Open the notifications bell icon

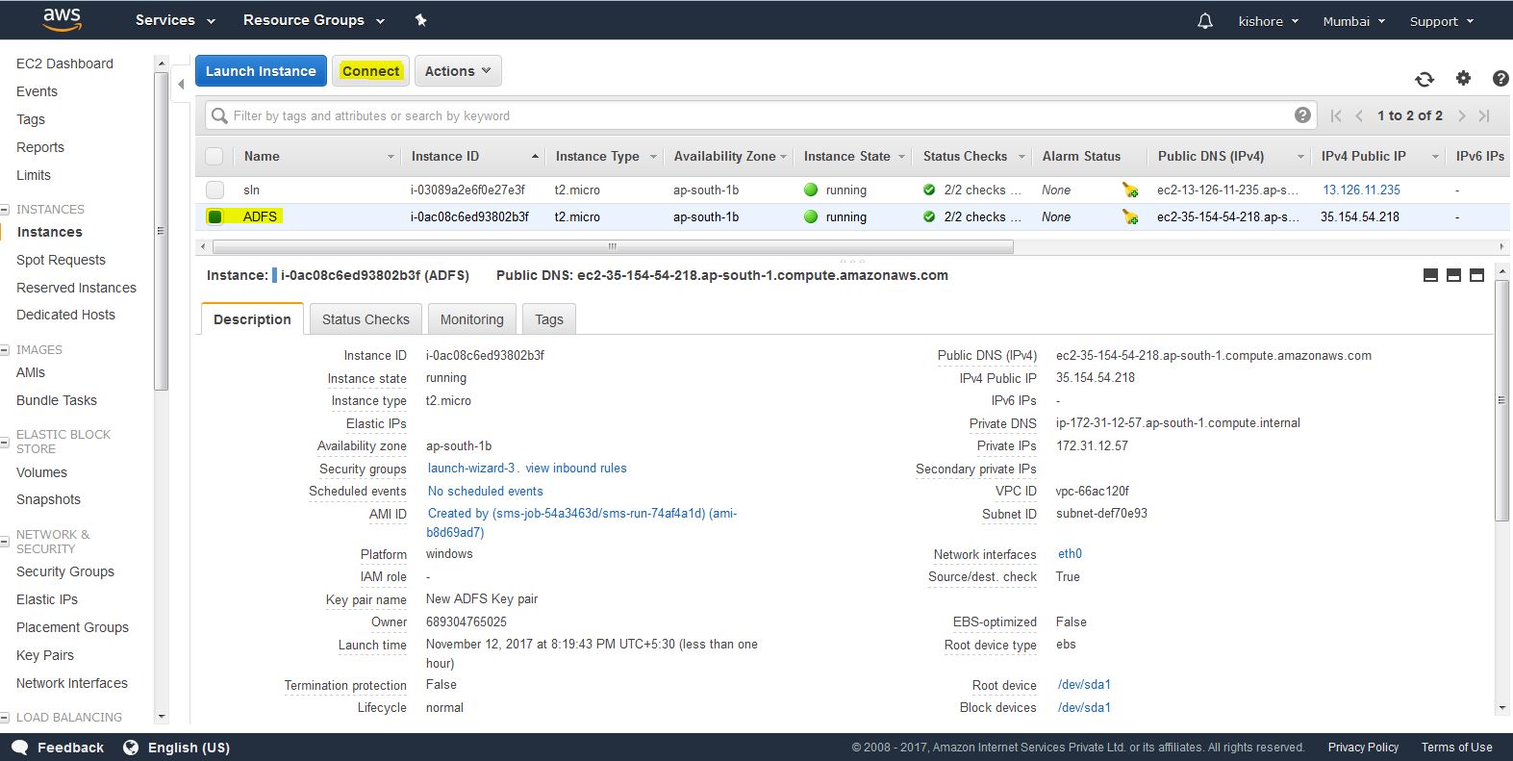1204,21
